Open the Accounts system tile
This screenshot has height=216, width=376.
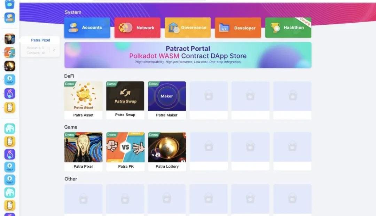click(87, 27)
